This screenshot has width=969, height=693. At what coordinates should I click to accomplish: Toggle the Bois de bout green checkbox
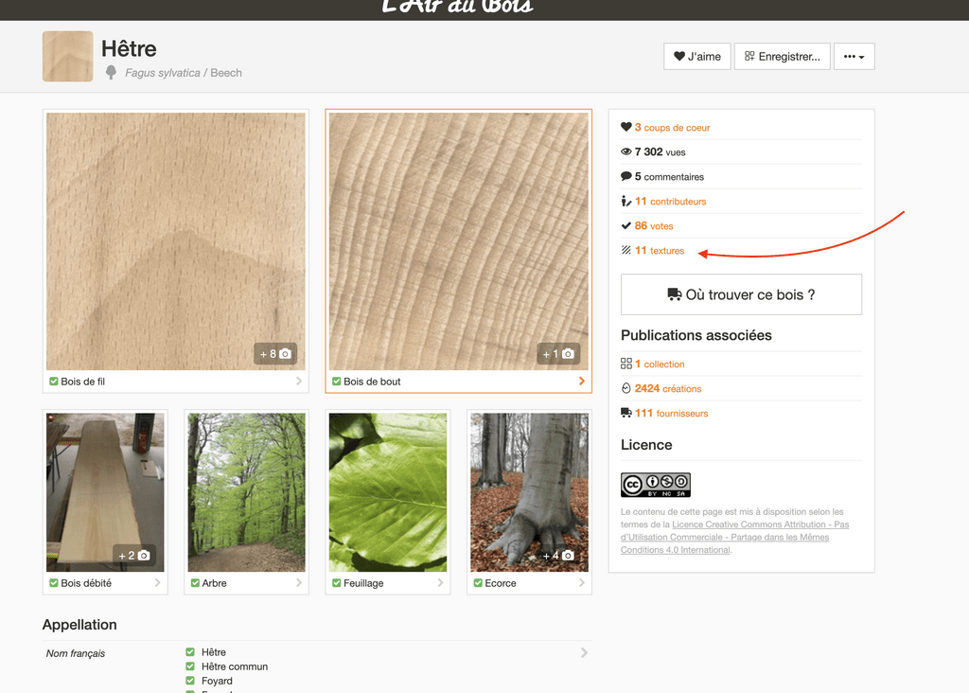click(337, 382)
